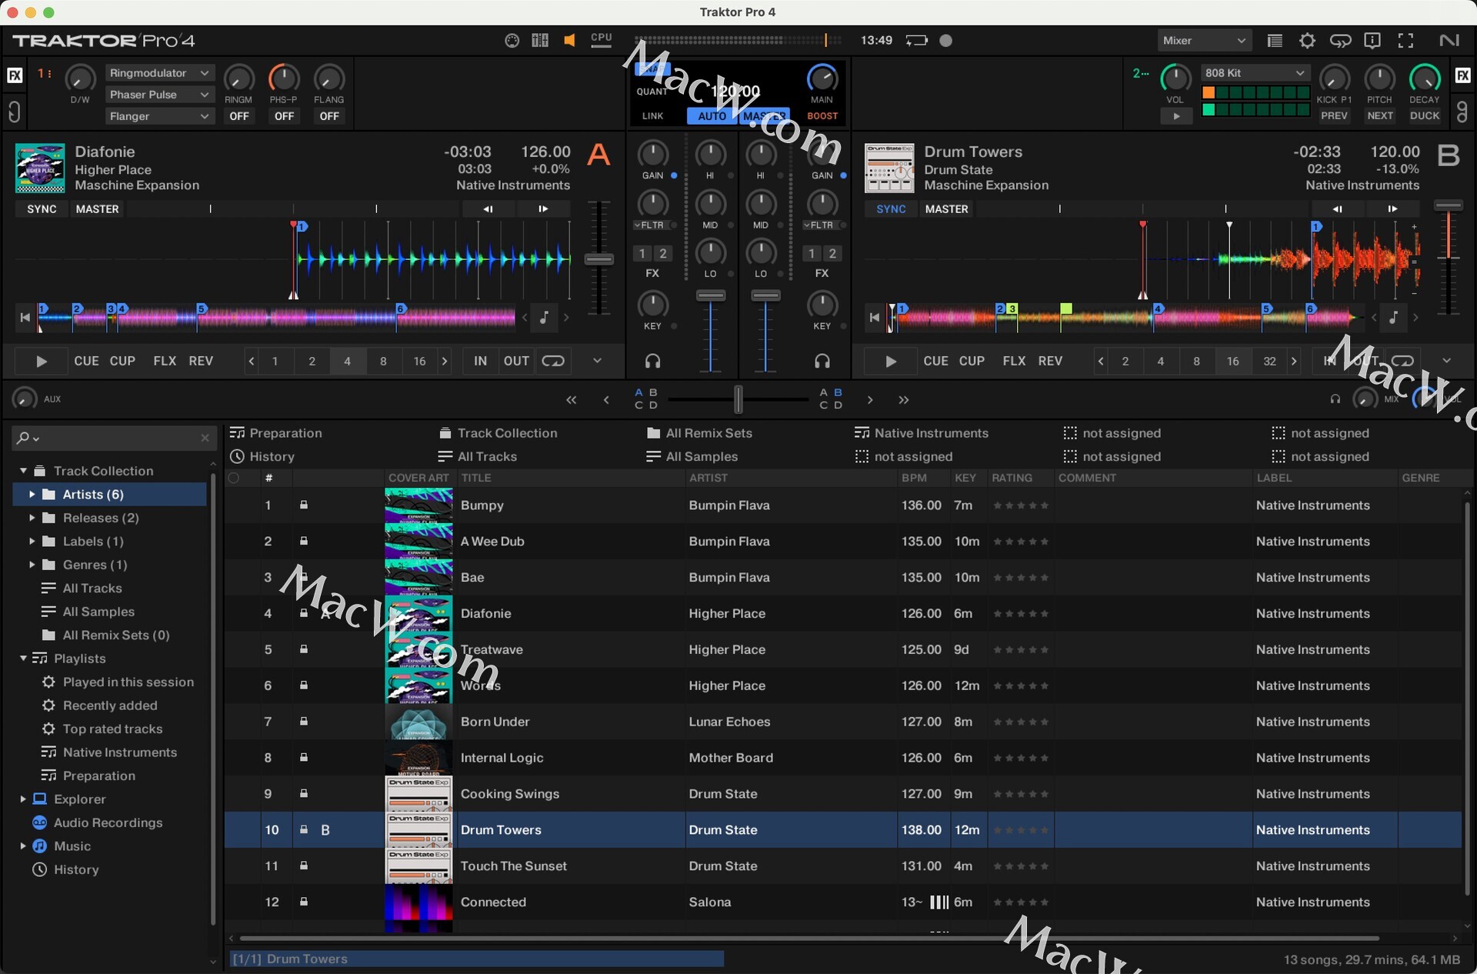Screen dimensions: 1477x974
Task: Click Deck B tempo bend right arrow
Action: (1393, 209)
